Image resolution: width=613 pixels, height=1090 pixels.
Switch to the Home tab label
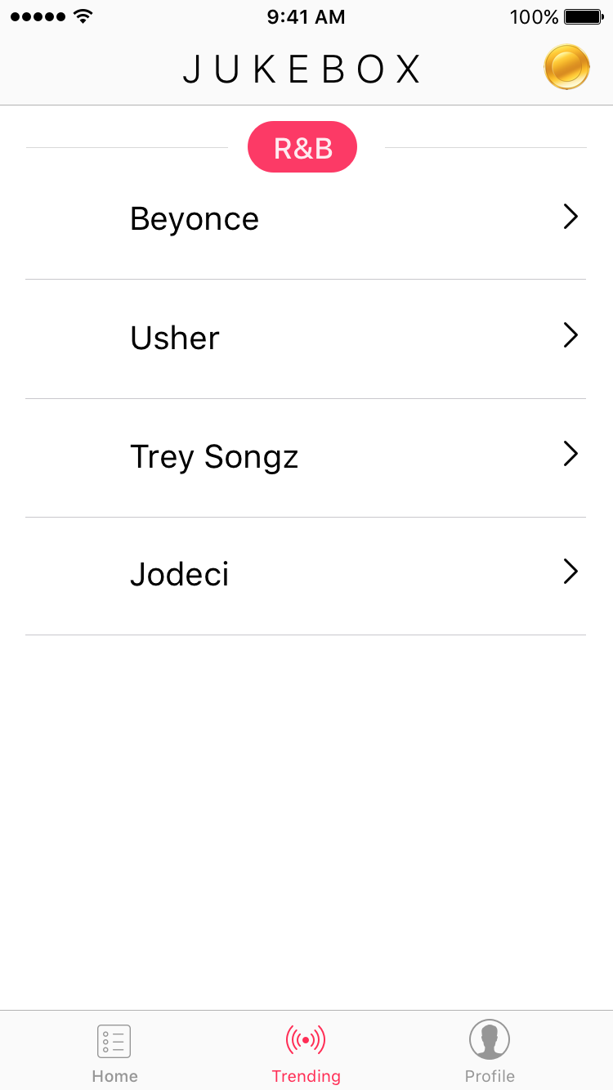tap(114, 1076)
